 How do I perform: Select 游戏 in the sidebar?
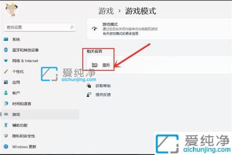pyautogui.click(x=40, y=114)
